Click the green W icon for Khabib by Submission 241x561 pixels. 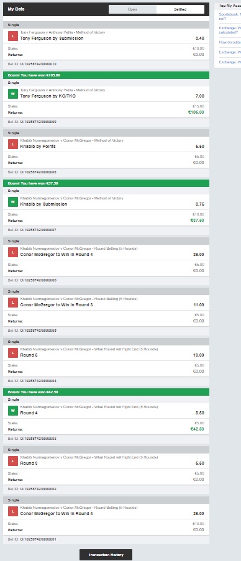pos(13,202)
